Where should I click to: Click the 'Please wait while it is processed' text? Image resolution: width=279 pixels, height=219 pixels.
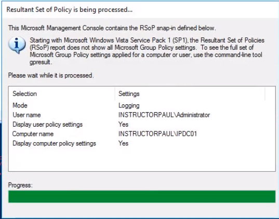tap(51, 75)
